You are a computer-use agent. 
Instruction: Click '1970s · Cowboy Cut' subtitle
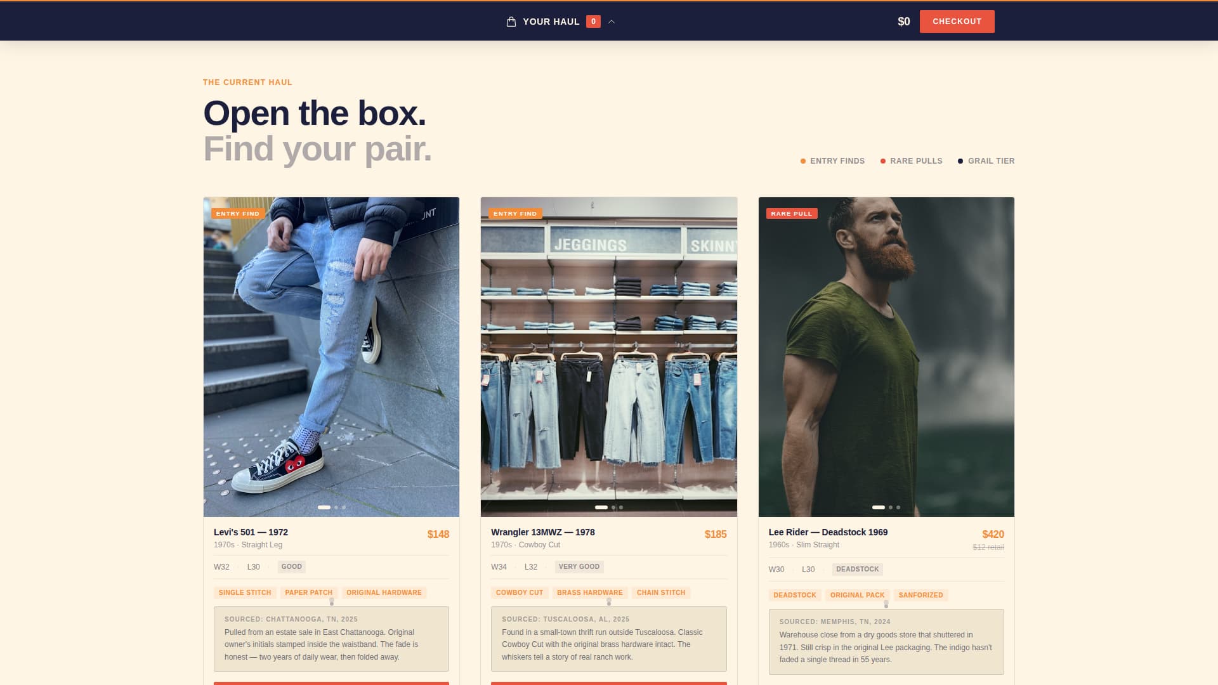coord(525,545)
